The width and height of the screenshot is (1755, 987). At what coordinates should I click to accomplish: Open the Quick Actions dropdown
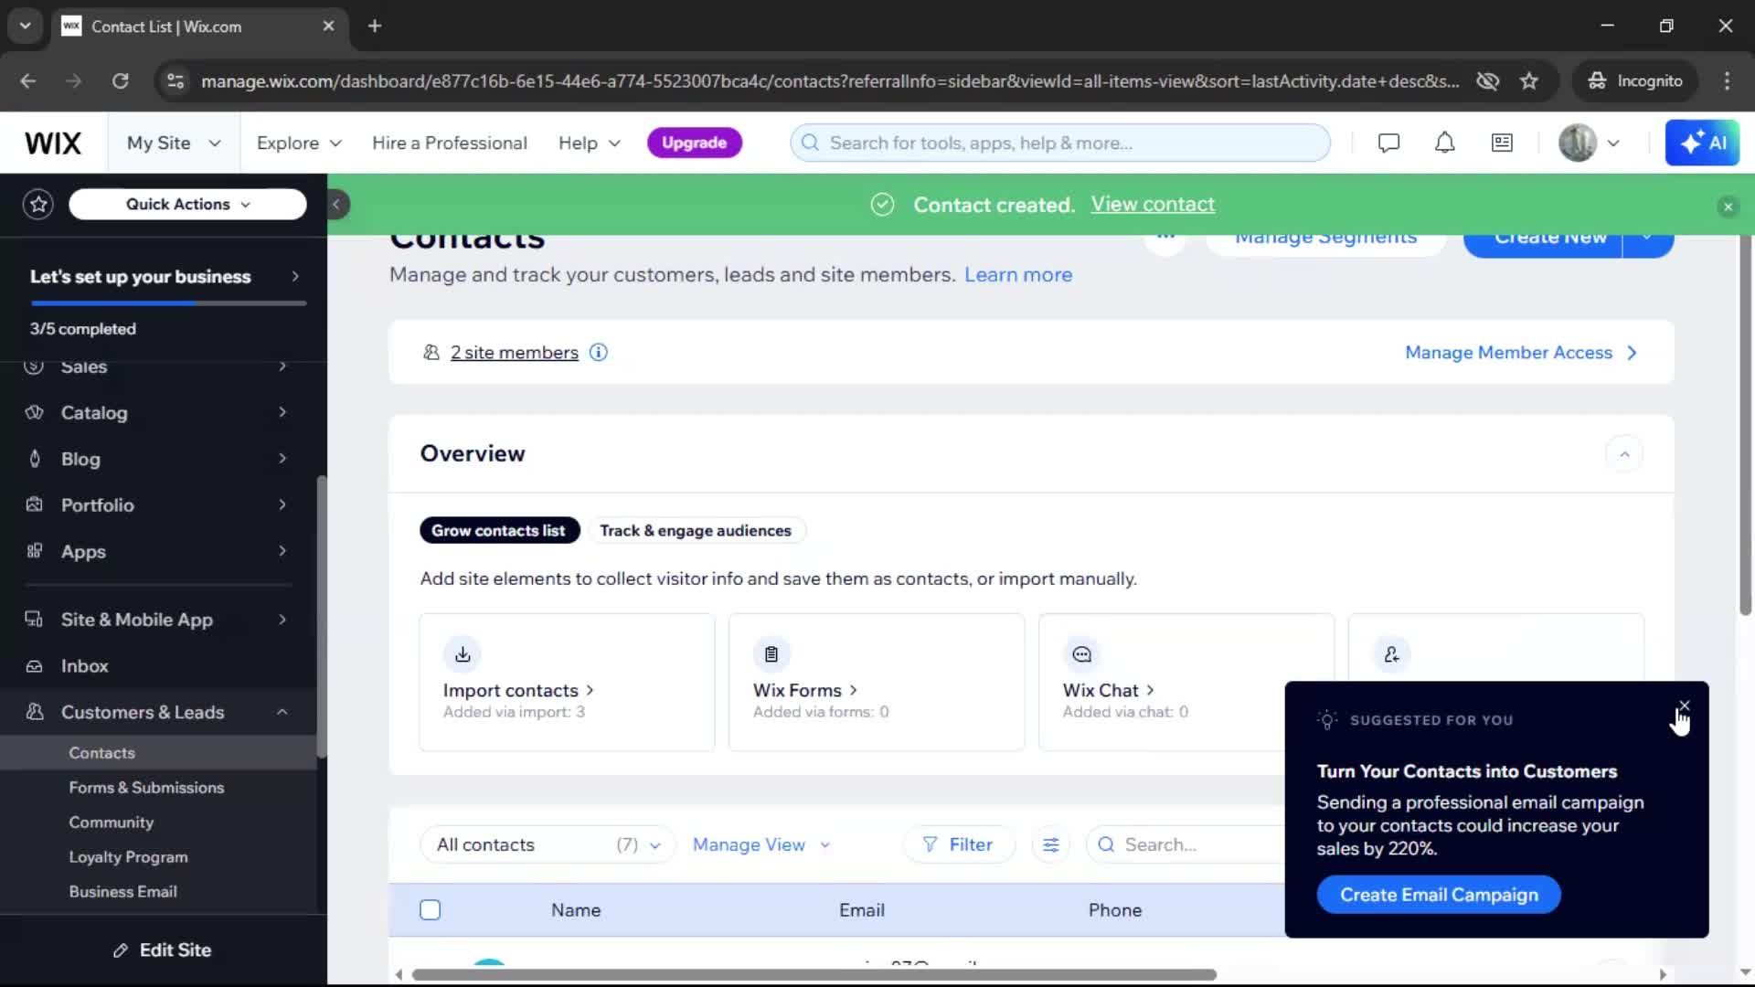coord(187,205)
